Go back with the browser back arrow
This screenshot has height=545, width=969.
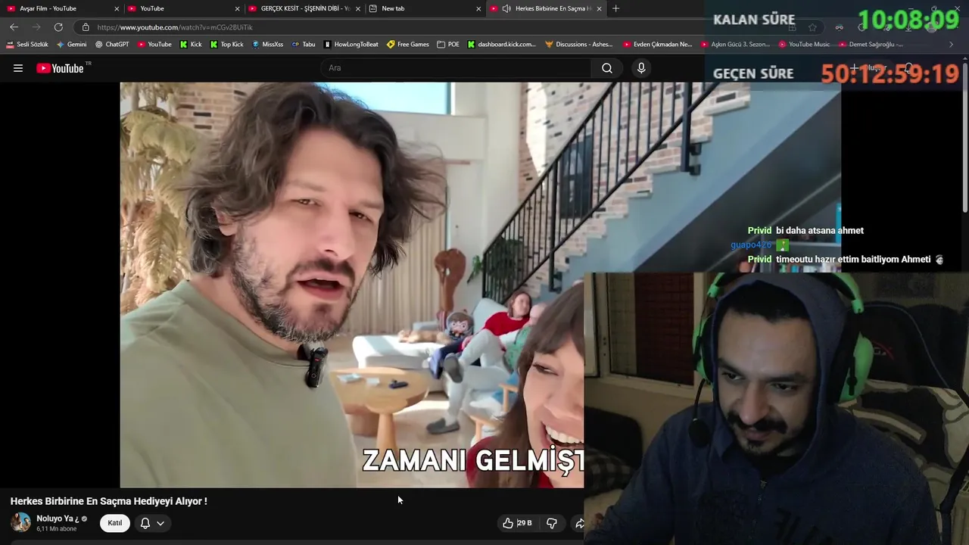click(14, 26)
